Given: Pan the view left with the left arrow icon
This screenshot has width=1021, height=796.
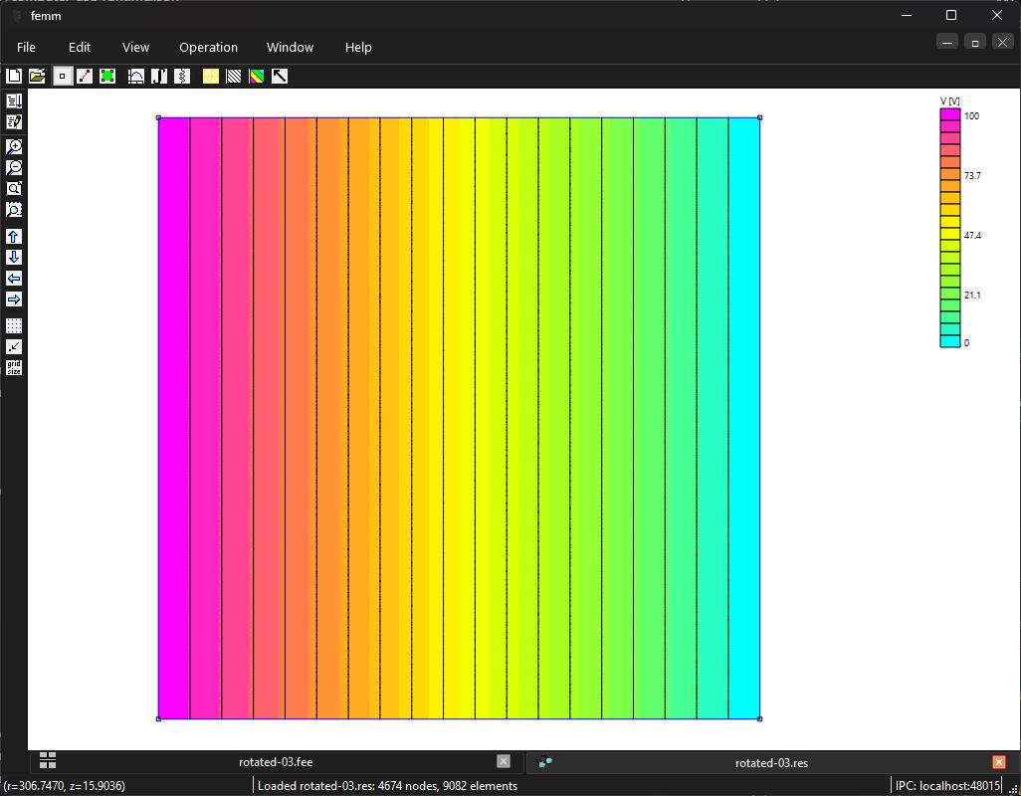Looking at the screenshot, I should tap(14, 279).
